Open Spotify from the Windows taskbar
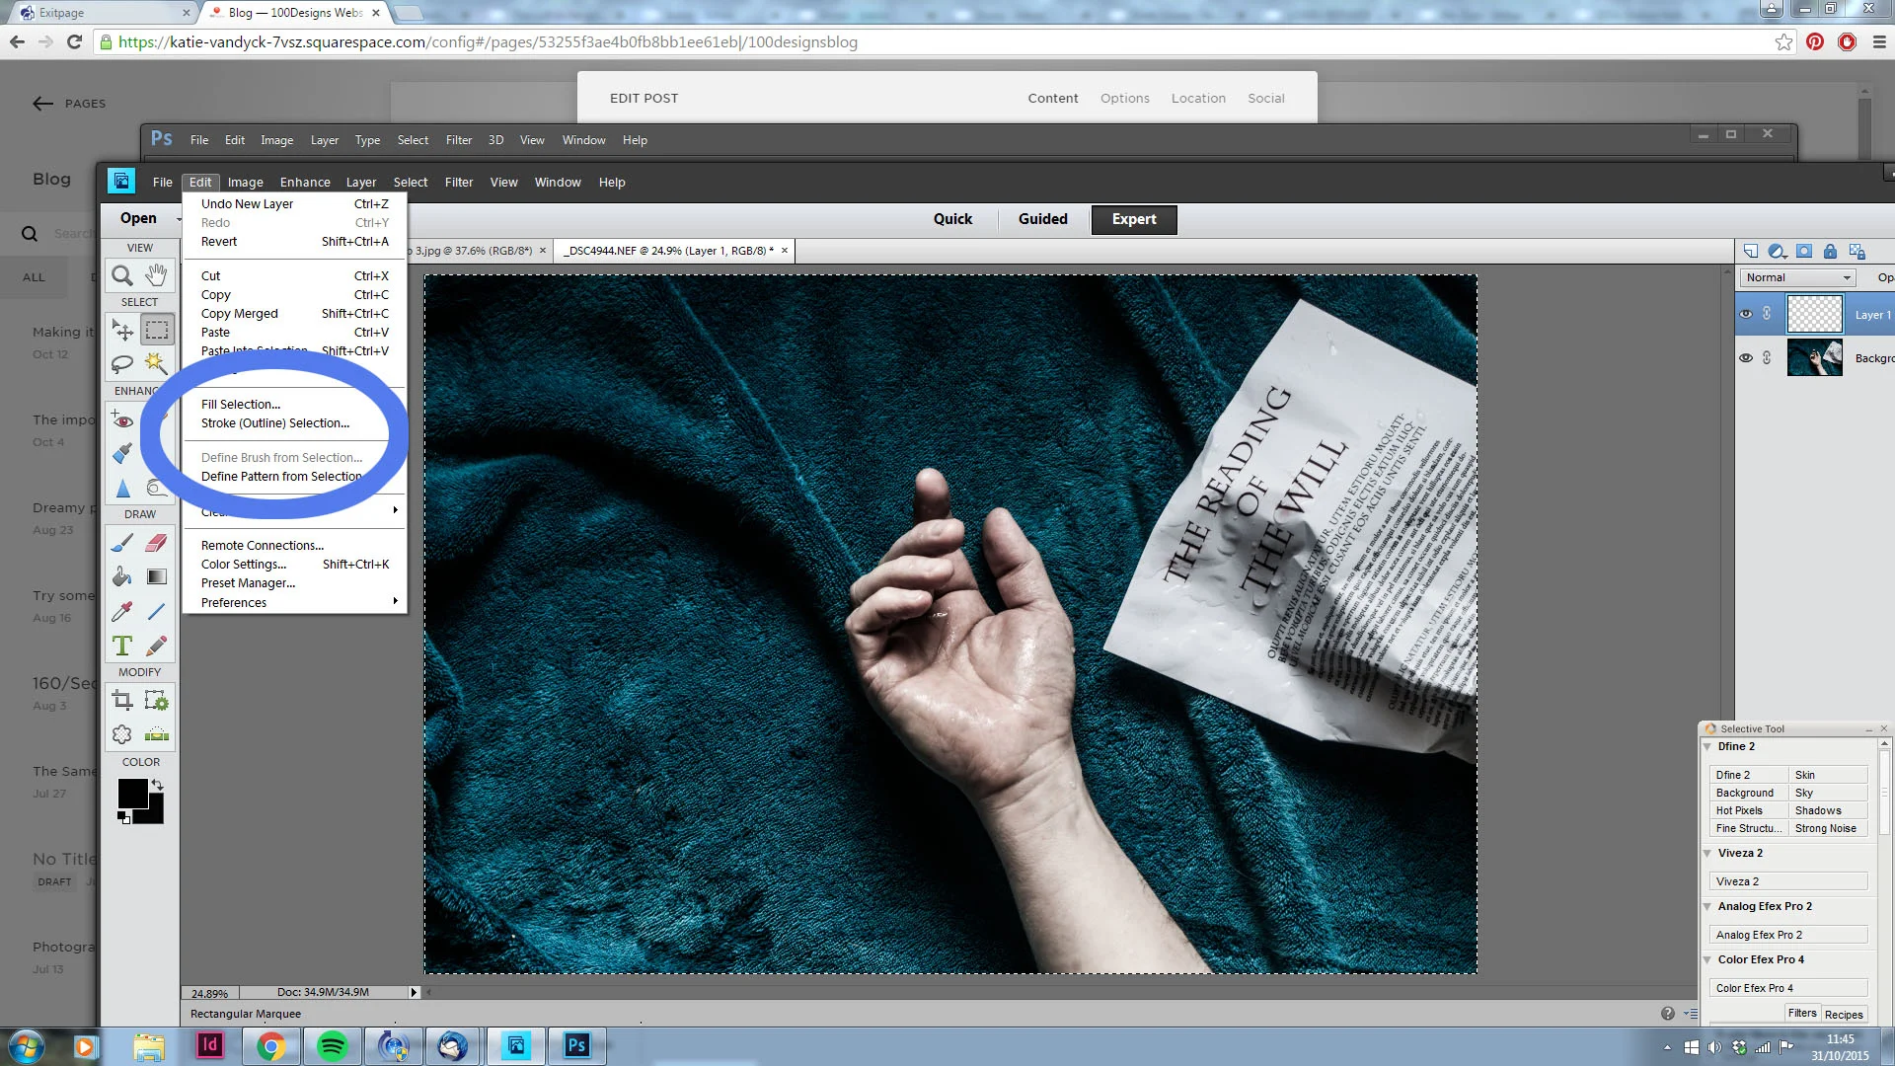Image resolution: width=1895 pixels, height=1066 pixels. click(x=333, y=1045)
